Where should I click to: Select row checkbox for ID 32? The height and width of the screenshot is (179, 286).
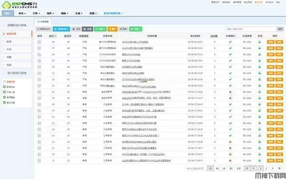pyautogui.click(x=39, y=80)
